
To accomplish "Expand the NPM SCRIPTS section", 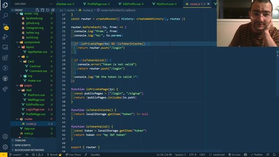I will 33,145.
